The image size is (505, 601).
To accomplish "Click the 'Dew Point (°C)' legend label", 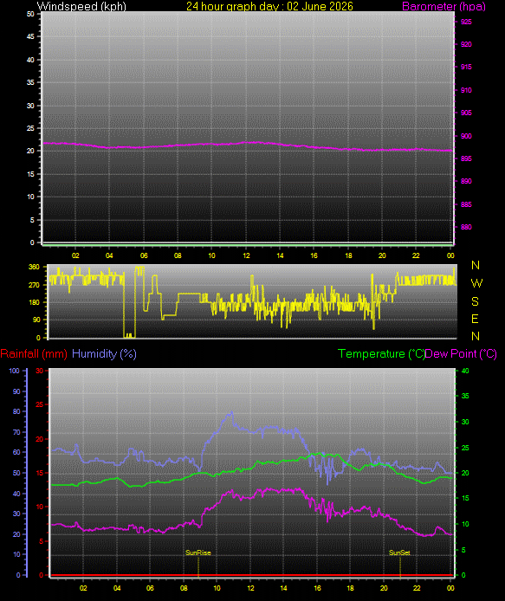I will point(461,353).
